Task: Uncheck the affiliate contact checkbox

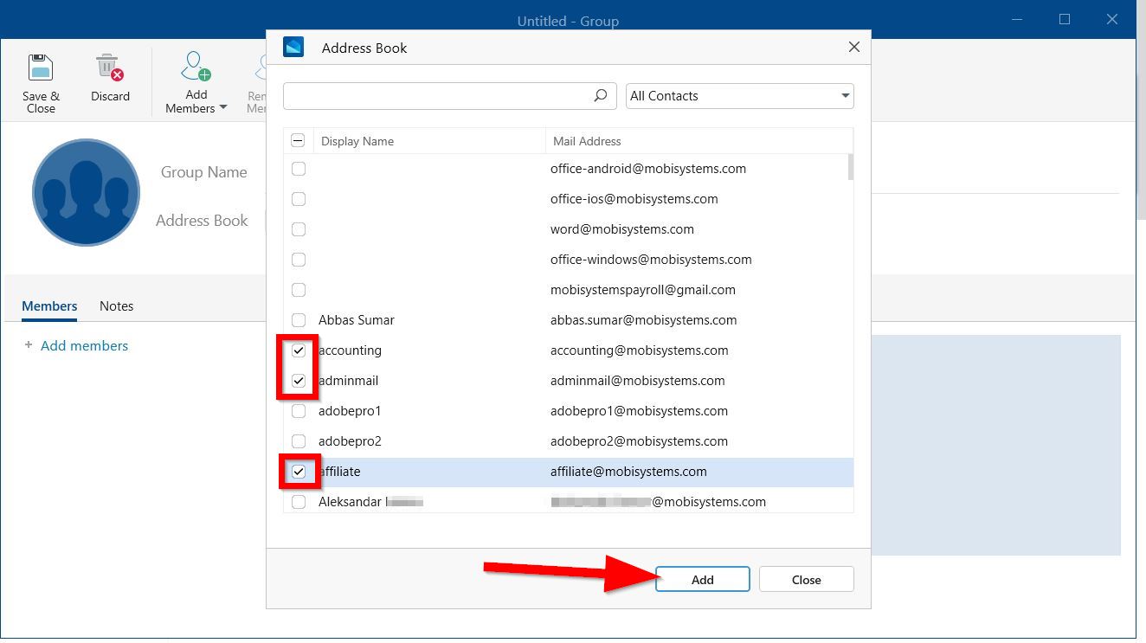Action: (299, 472)
